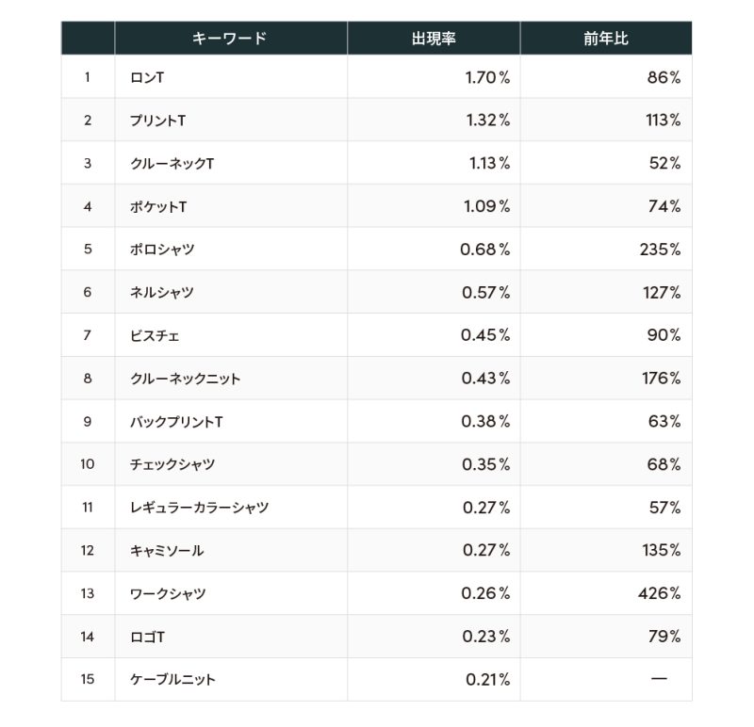Click the クルーネックT keyword
The height and width of the screenshot is (727, 754).
[172, 164]
